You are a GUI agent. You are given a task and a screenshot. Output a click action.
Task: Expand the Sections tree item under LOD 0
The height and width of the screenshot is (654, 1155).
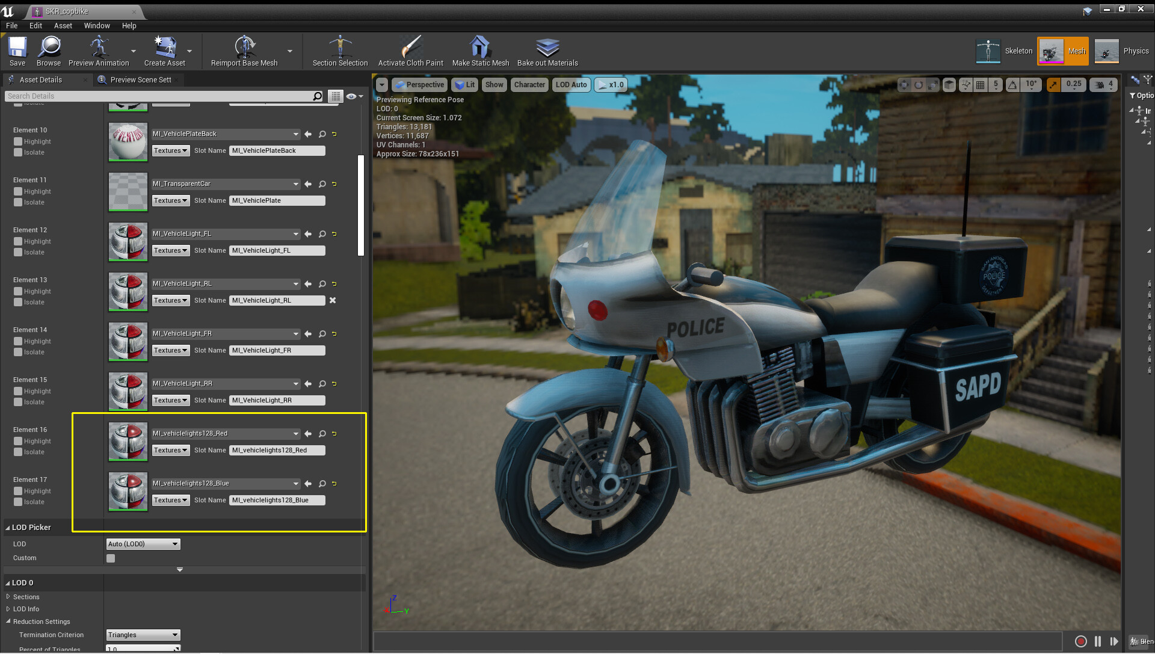pyautogui.click(x=8, y=597)
